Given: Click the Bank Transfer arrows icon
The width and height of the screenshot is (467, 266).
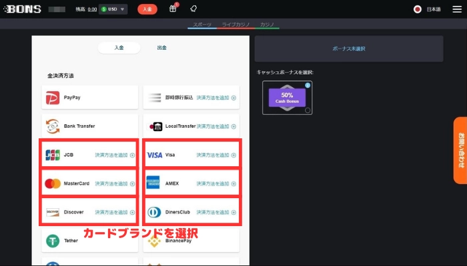Looking at the screenshot, I should pyautogui.click(x=53, y=126).
